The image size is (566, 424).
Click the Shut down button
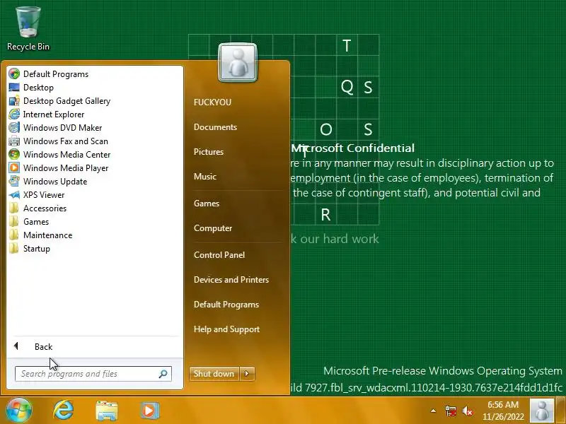point(214,374)
